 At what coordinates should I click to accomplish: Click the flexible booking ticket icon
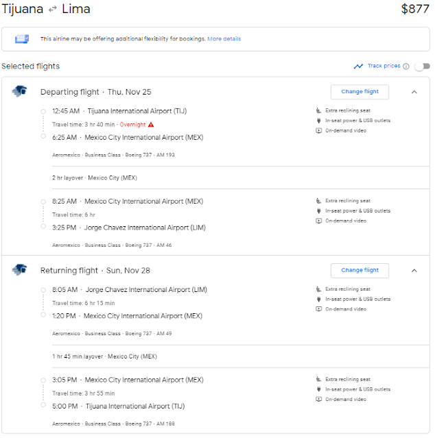pyautogui.click(x=21, y=39)
